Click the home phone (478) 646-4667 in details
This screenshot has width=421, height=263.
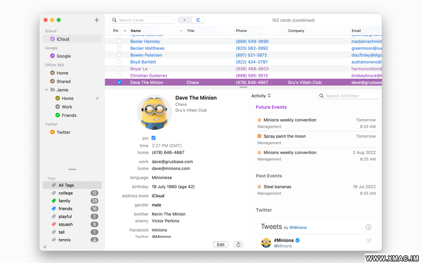(x=168, y=153)
